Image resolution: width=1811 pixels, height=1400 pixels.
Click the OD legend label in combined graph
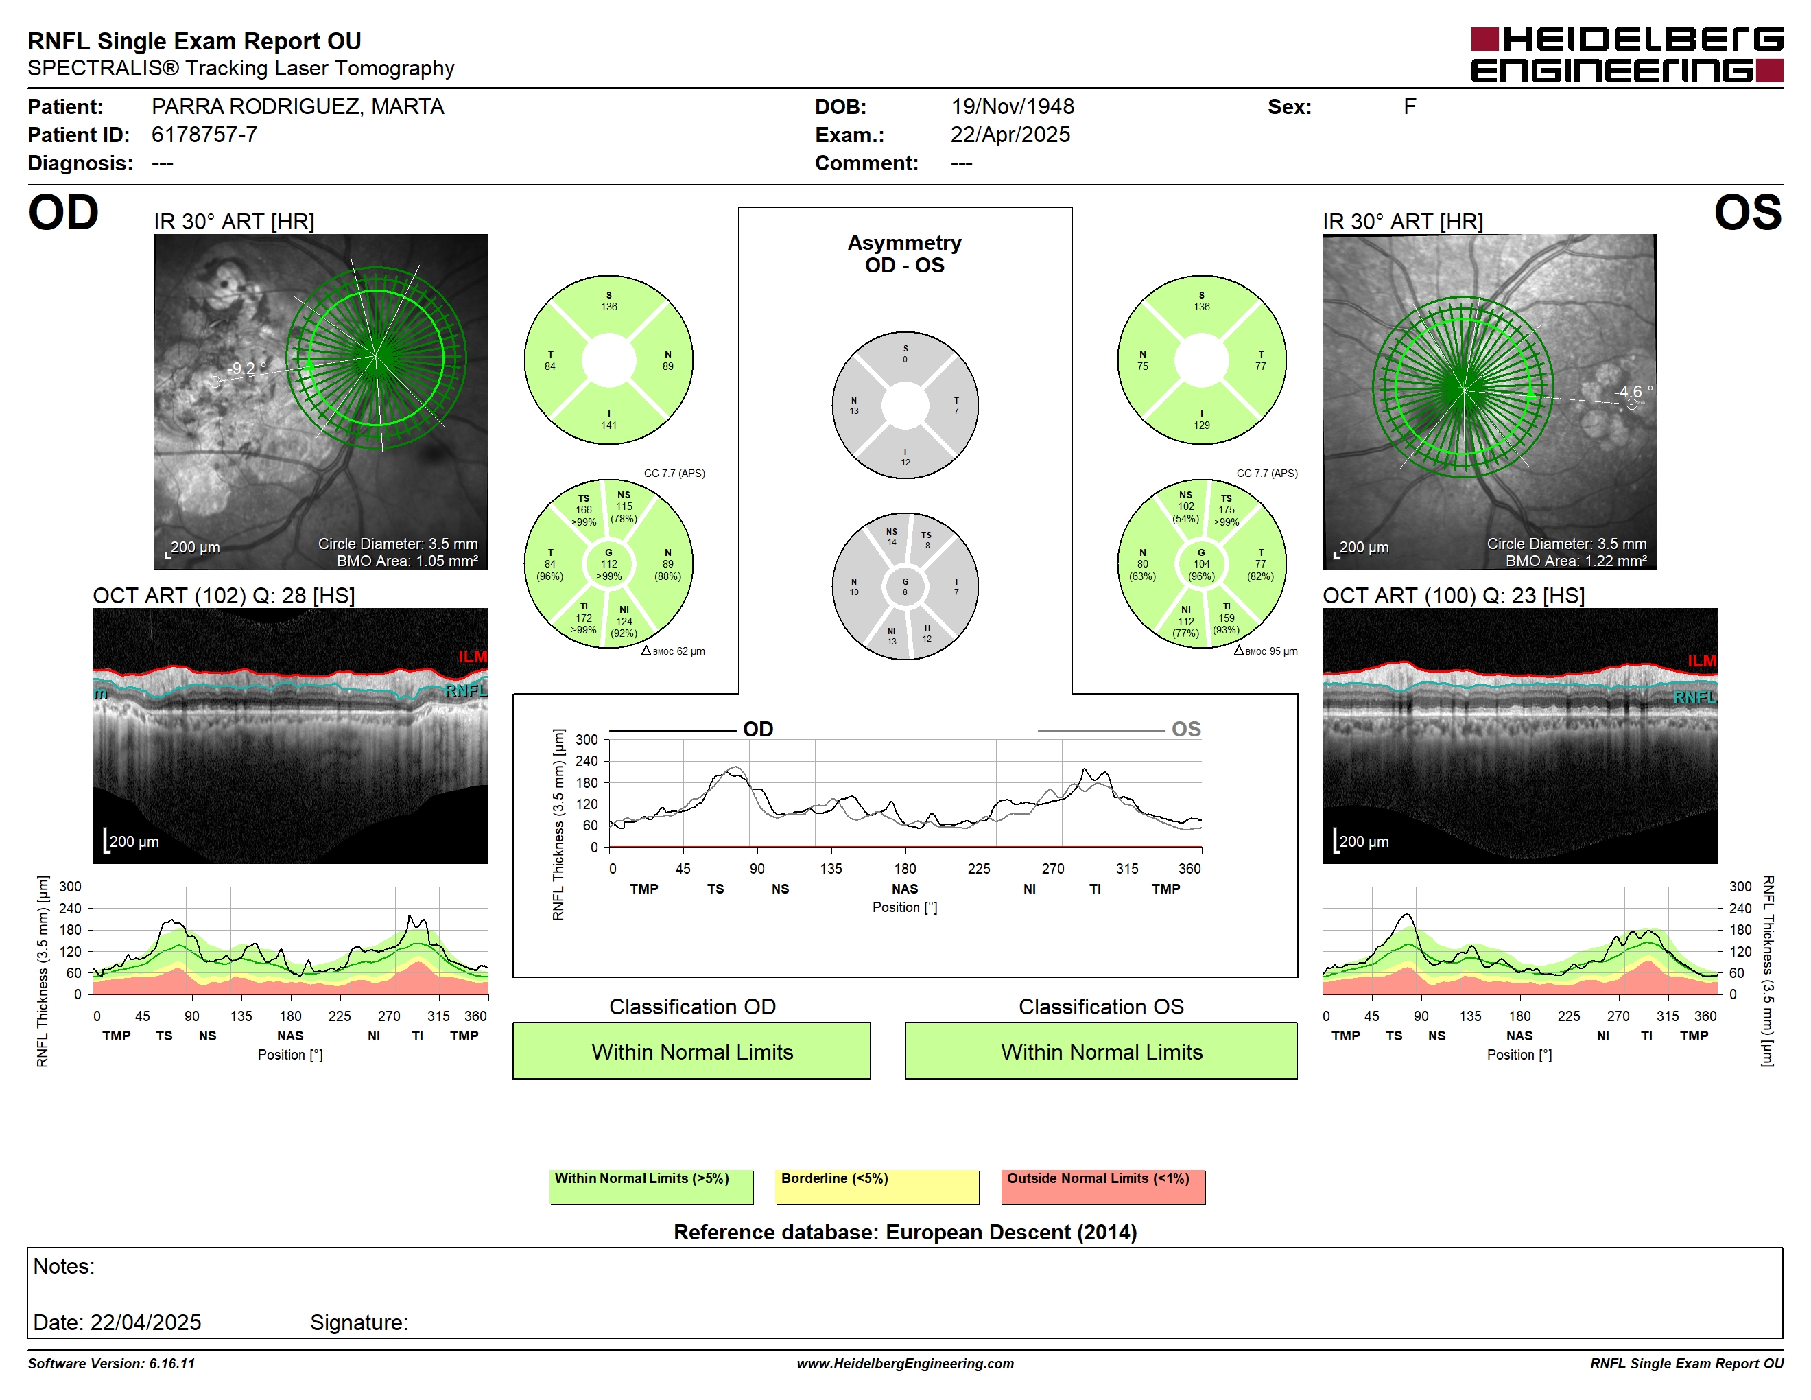[x=757, y=729]
